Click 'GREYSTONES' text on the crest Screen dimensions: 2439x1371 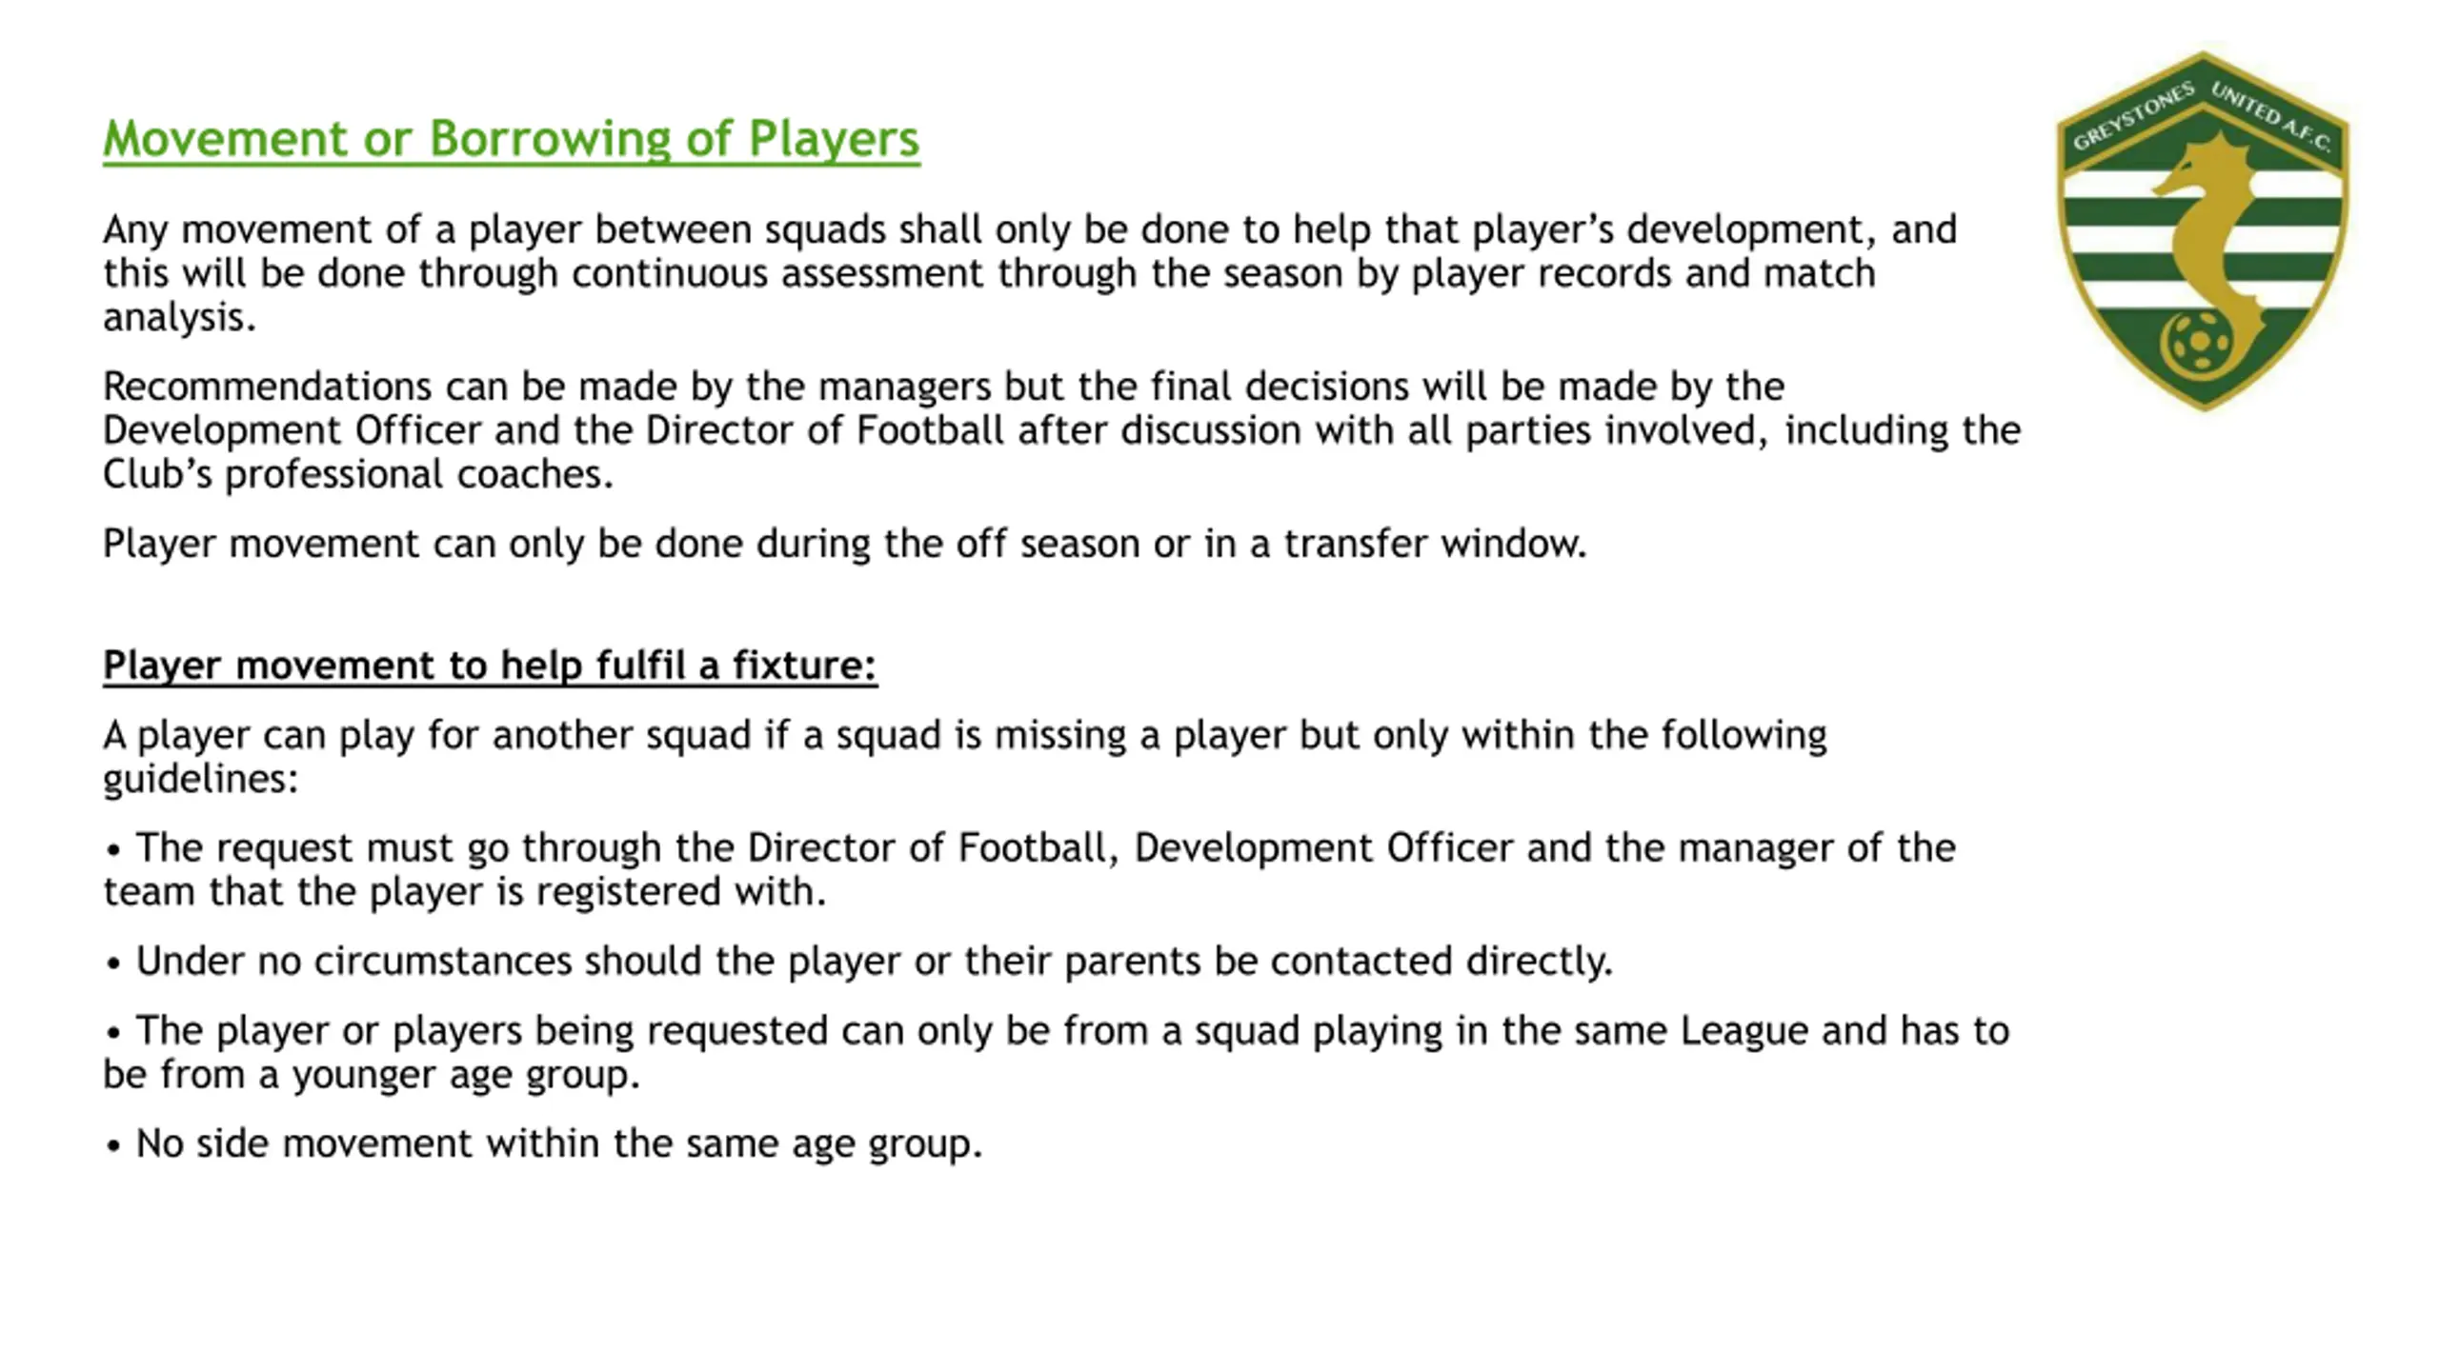pyautogui.click(x=2134, y=116)
